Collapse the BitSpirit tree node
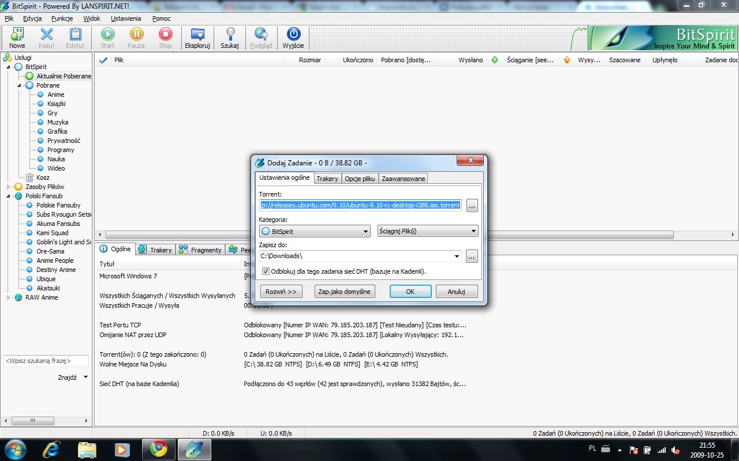 (x=9, y=67)
